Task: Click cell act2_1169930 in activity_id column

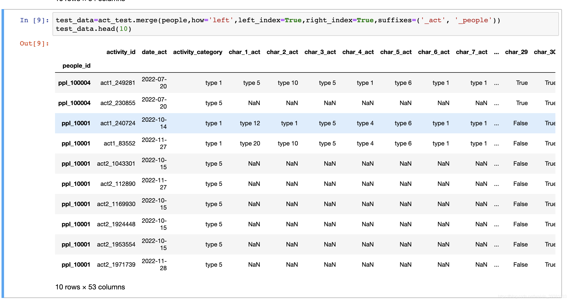Action: [x=116, y=204]
